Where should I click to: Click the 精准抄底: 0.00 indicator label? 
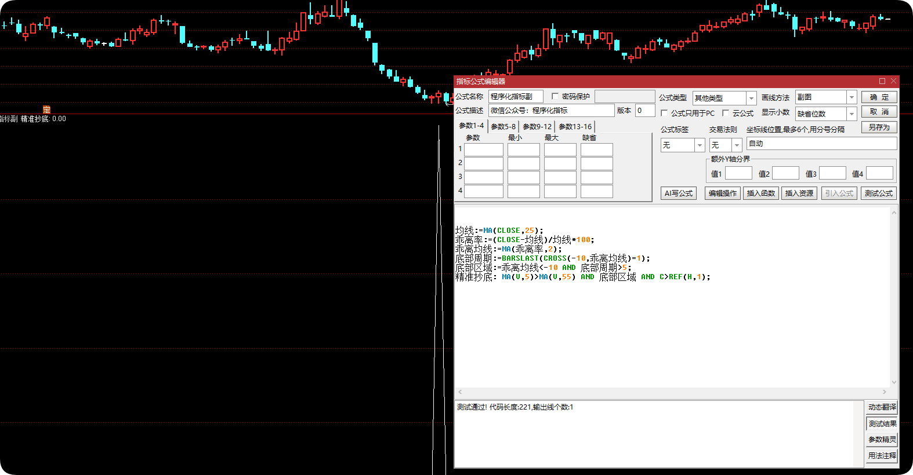pos(44,119)
